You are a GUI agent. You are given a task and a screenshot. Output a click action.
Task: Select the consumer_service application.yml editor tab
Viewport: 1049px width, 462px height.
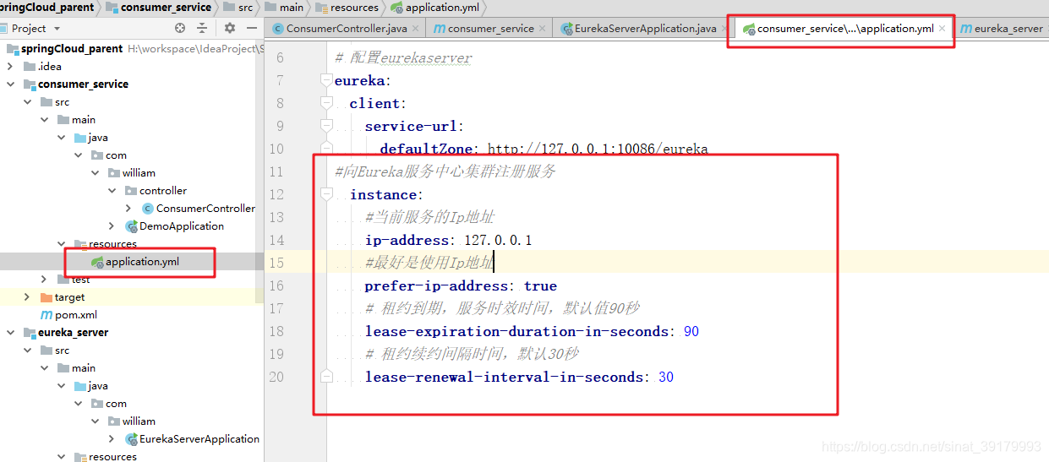point(845,29)
